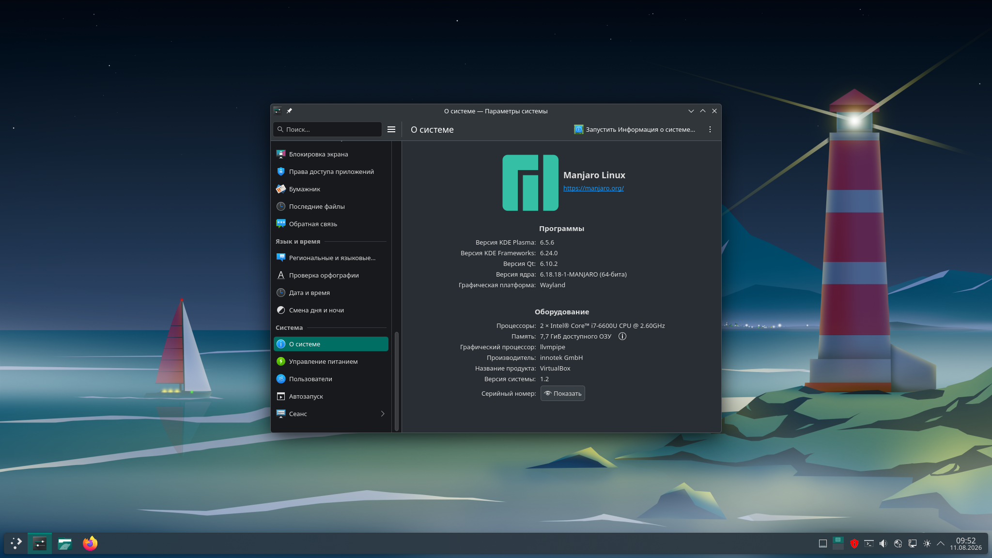The height and width of the screenshot is (558, 992).
Task: Open Автозапуск settings
Action: click(331, 396)
